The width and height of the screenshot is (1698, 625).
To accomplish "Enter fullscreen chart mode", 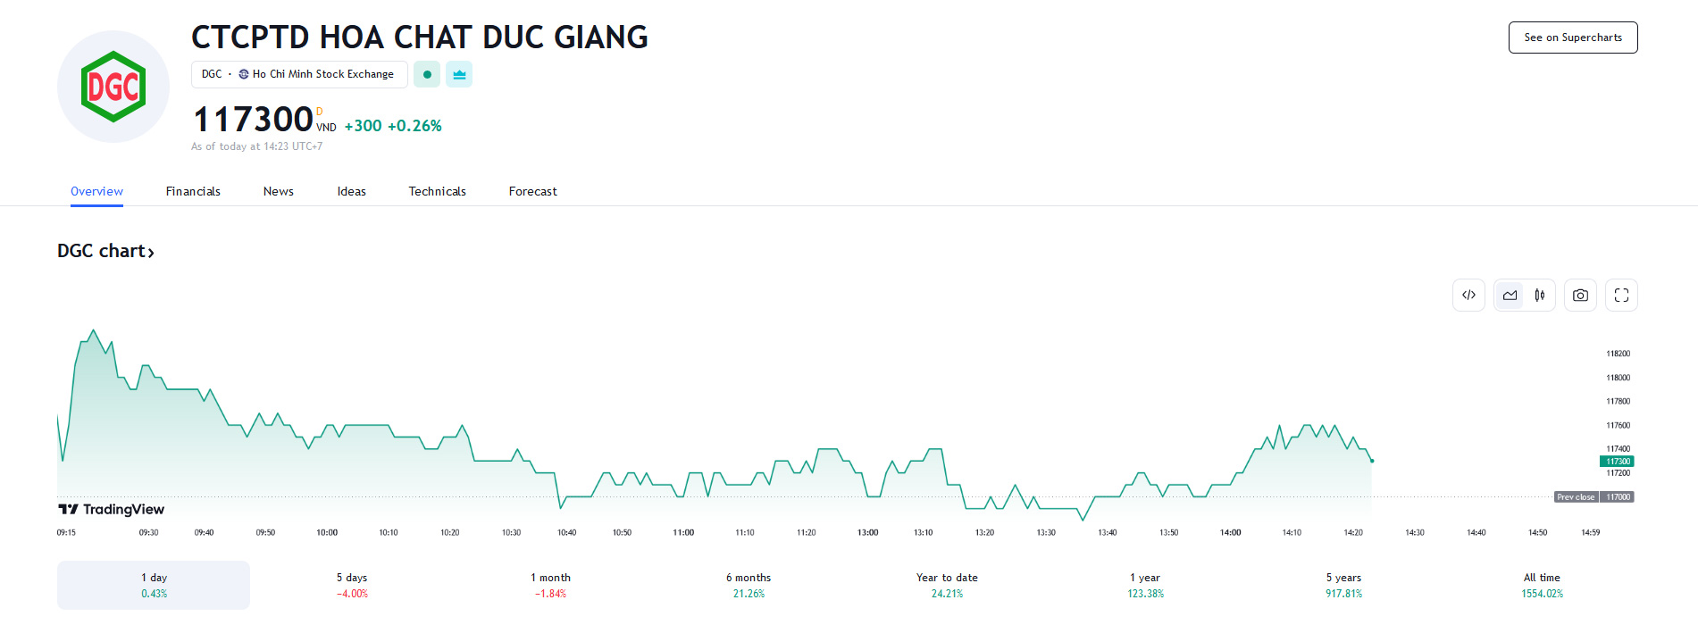I will [x=1621, y=295].
